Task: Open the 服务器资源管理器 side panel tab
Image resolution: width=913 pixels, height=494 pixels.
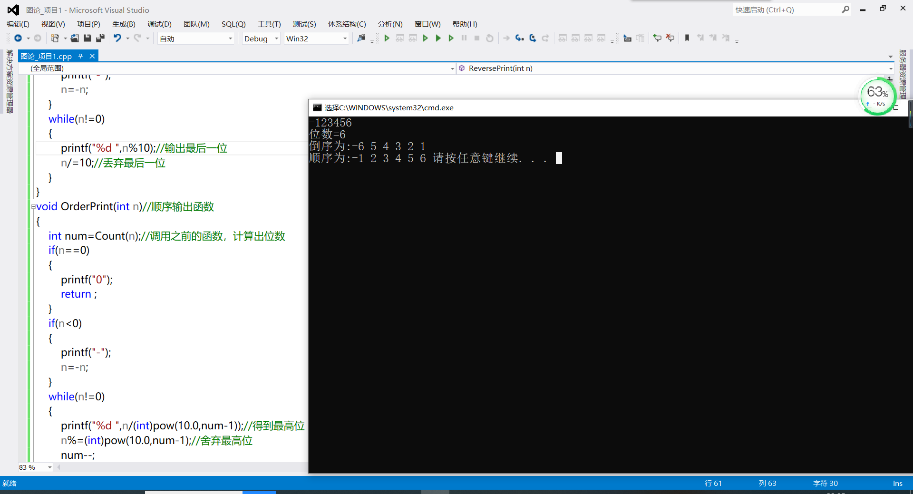Action: point(903,75)
